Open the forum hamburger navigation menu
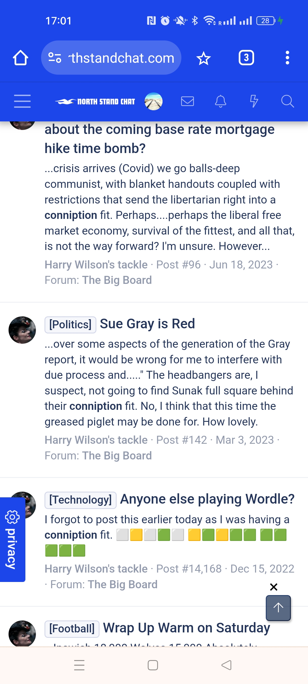 click(22, 101)
